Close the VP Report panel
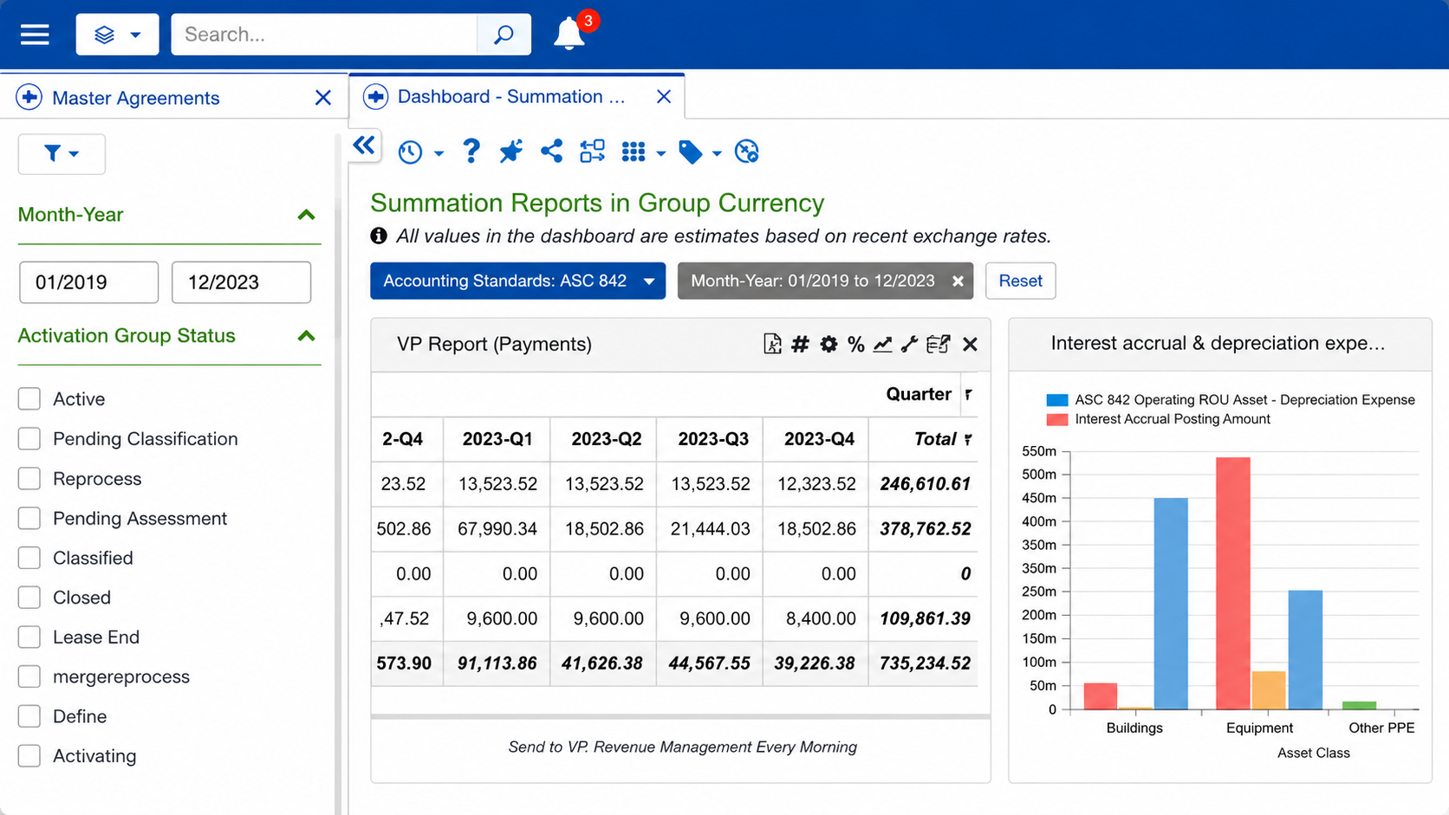This screenshot has height=815, width=1449. coord(970,345)
